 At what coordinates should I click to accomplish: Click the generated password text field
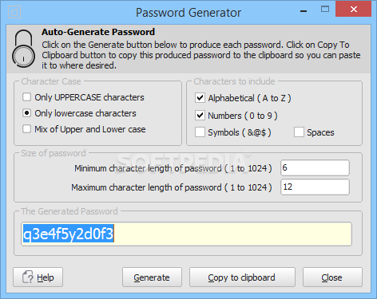coord(186,234)
